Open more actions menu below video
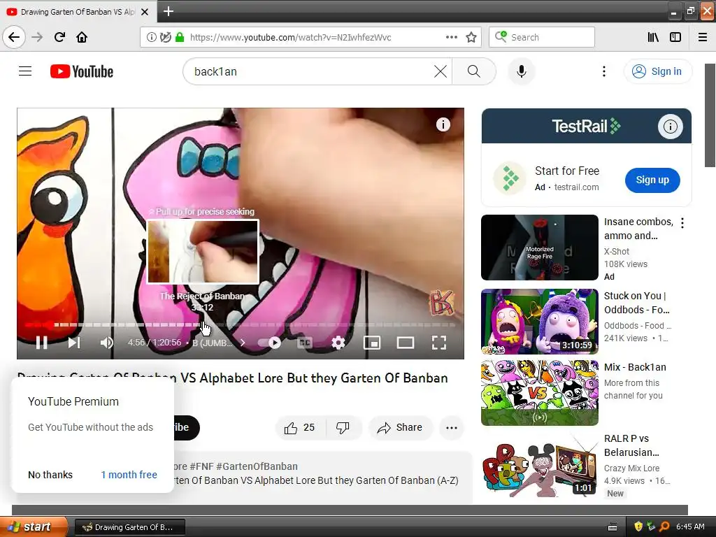This screenshot has height=537, width=716. (452, 428)
